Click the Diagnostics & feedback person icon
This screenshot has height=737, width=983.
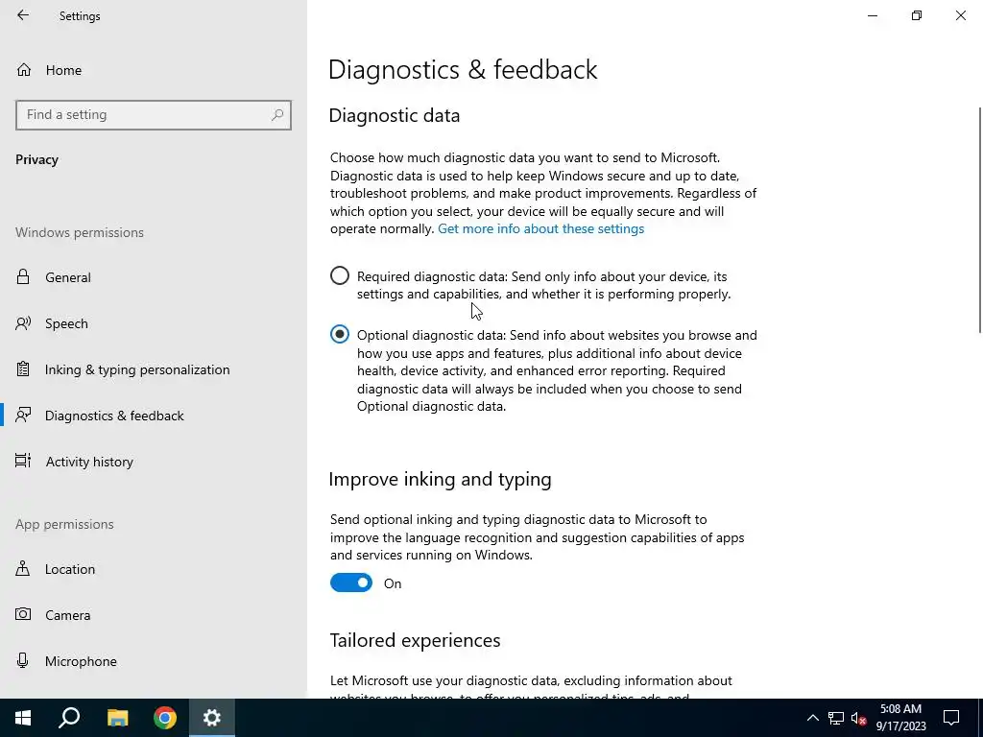tap(23, 415)
